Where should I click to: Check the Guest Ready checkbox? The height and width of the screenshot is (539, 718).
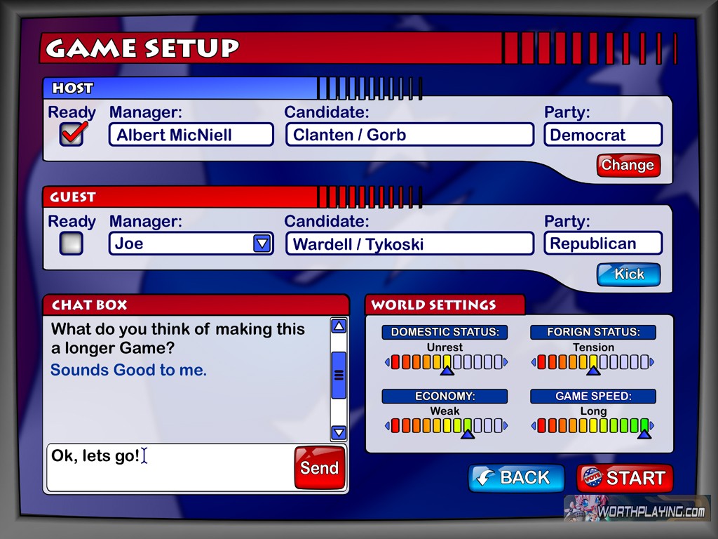[72, 244]
